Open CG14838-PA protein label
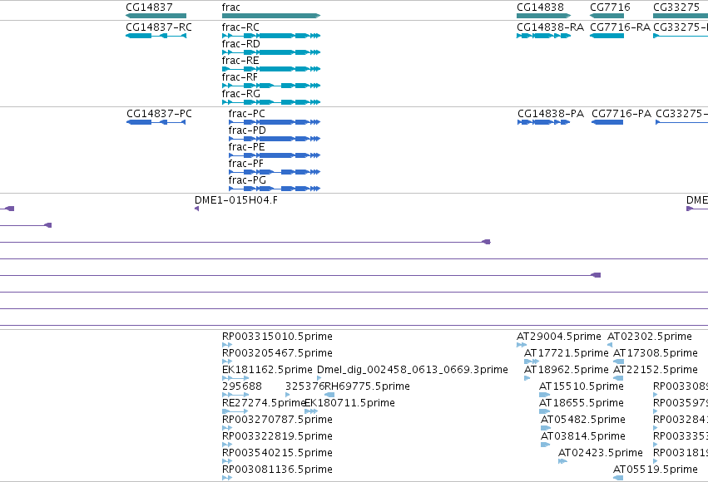Image resolution: width=708 pixels, height=482 pixels. [551, 114]
